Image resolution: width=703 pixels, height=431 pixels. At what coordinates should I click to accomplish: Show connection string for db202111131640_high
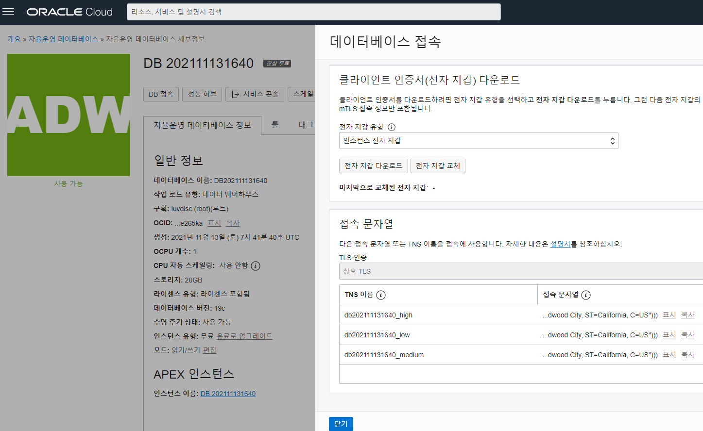point(669,315)
